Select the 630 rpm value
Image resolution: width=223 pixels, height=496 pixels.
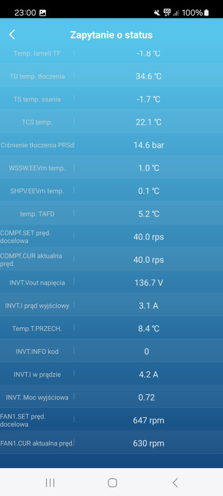coord(149,443)
